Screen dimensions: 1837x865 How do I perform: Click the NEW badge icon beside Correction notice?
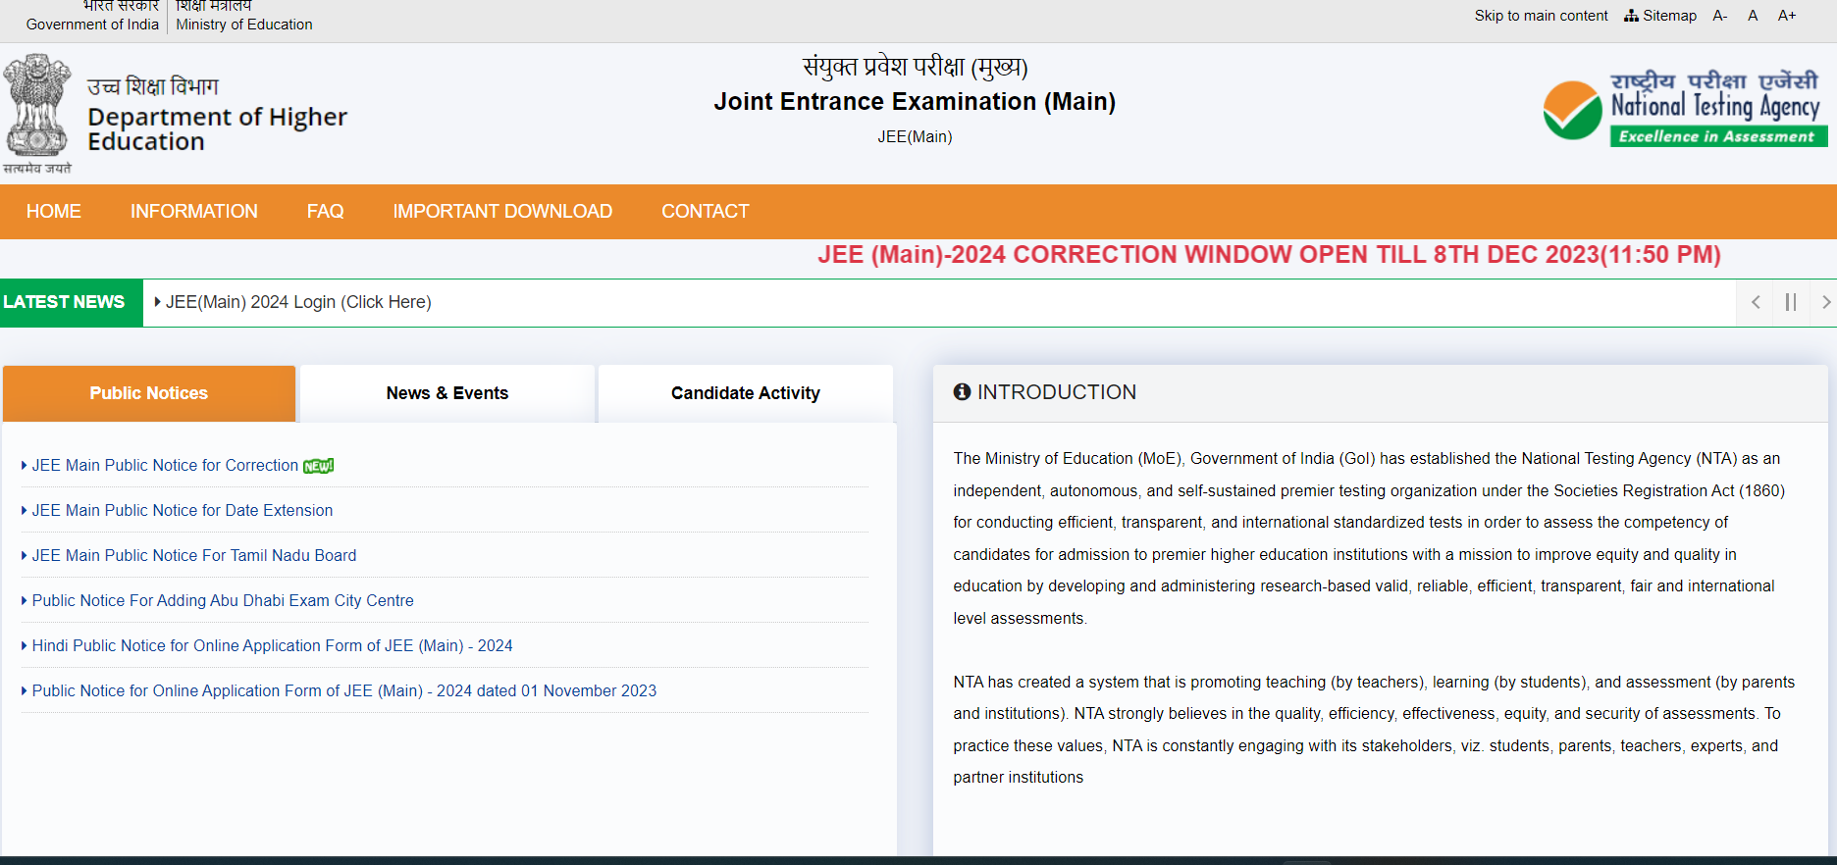[319, 466]
